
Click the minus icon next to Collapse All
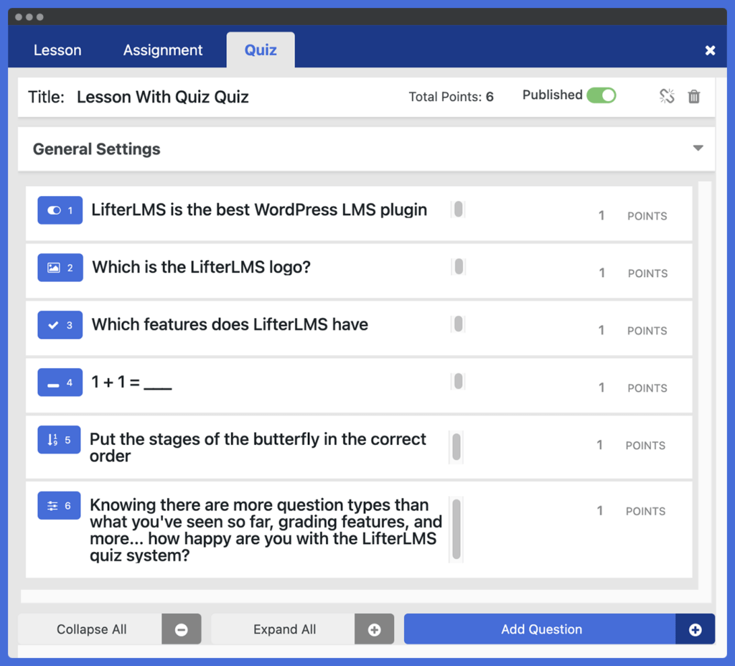tap(182, 629)
